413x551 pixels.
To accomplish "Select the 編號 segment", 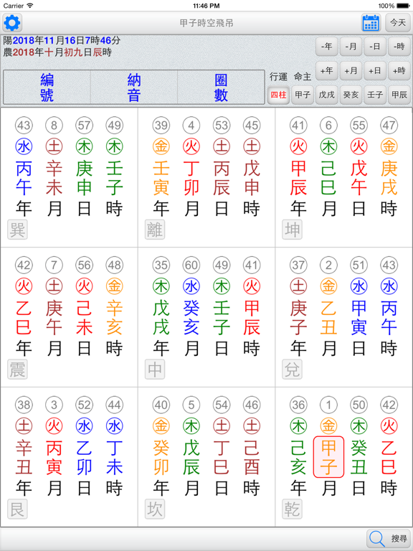I will pyautogui.click(x=47, y=87).
